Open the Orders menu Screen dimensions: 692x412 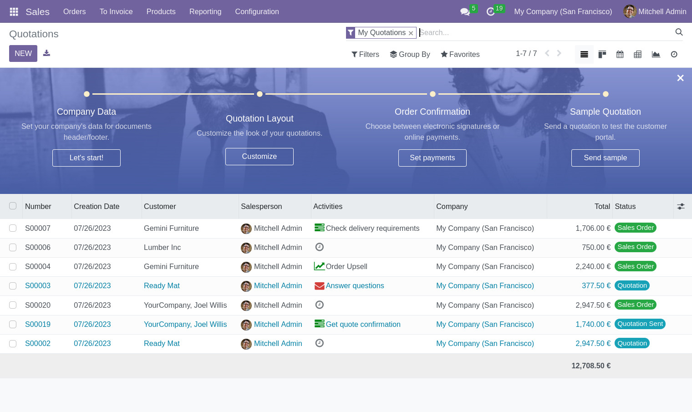[x=74, y=11]
